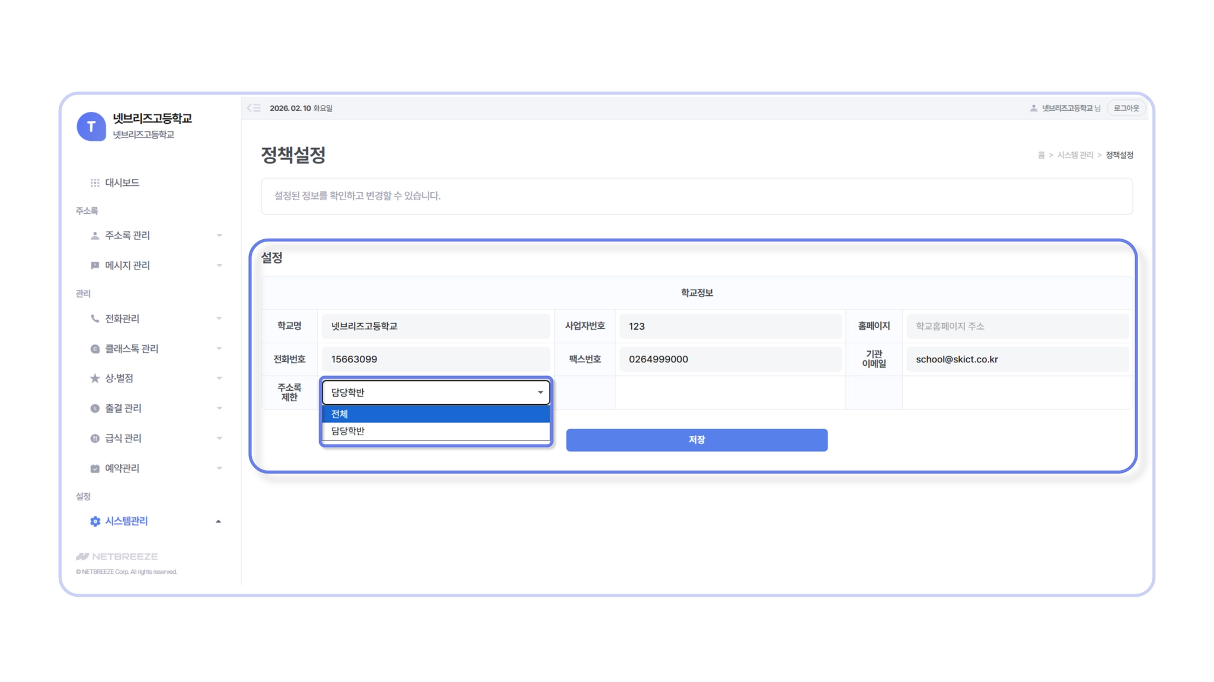Screen dimensions: 1214x682
Task: Collapse the 시스템관리 arrow
Action: coord(219,522)
